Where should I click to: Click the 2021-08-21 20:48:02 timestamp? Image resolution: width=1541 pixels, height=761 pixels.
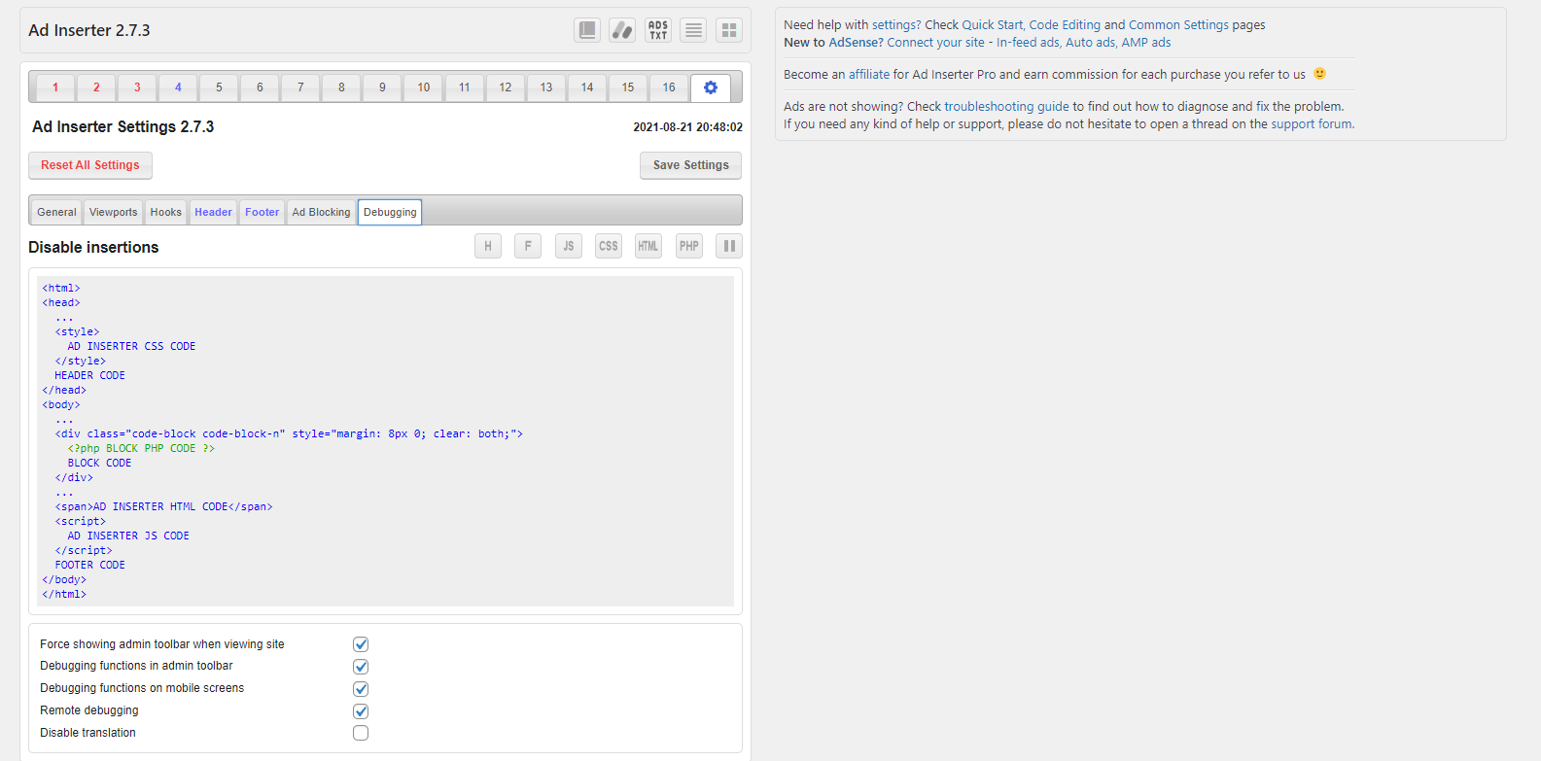[687, 127]
